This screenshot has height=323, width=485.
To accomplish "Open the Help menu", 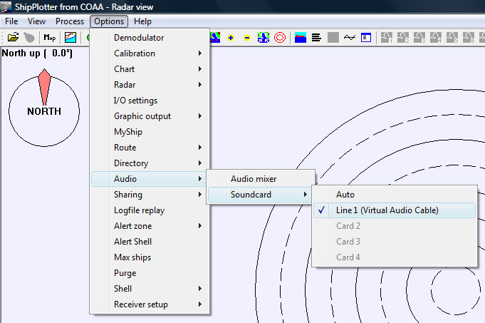I will 142,21.
